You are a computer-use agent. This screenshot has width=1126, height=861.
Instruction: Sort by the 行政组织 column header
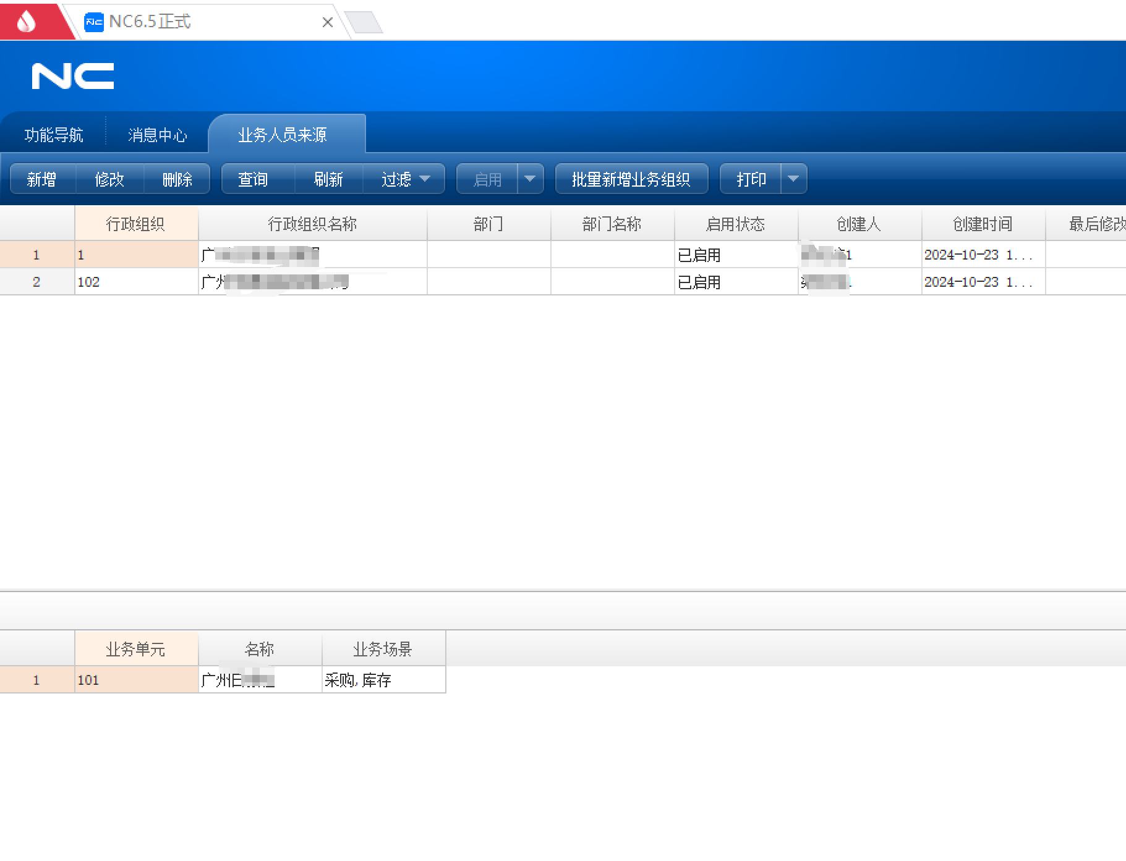pos(136,224)
